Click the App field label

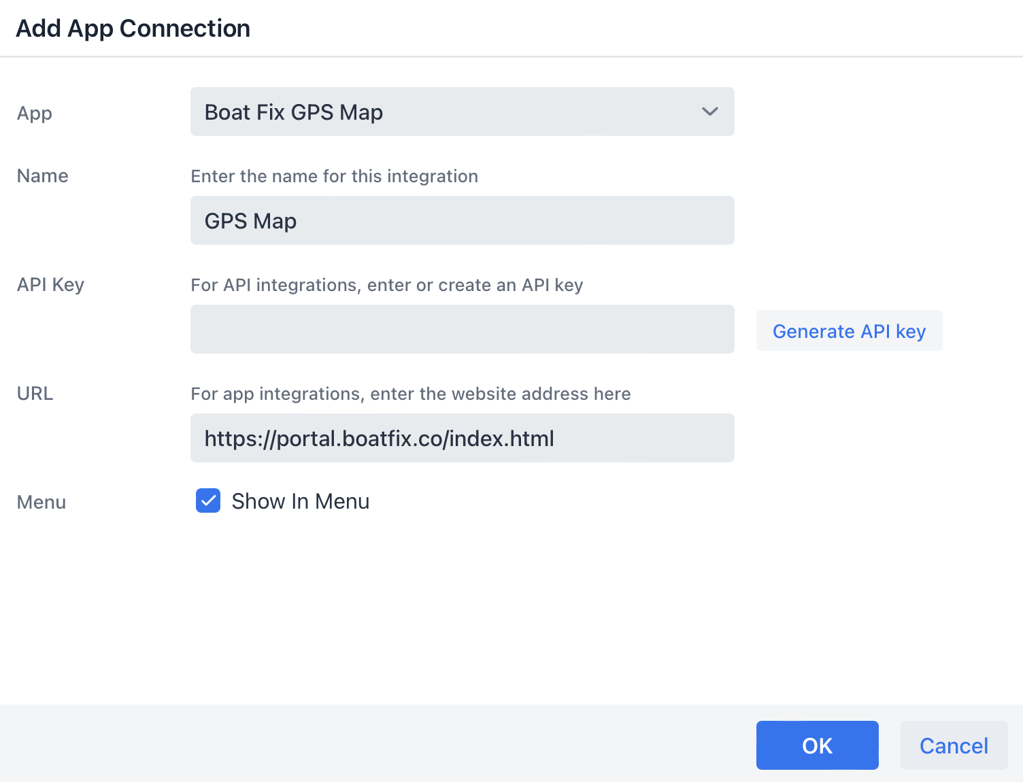35,114
